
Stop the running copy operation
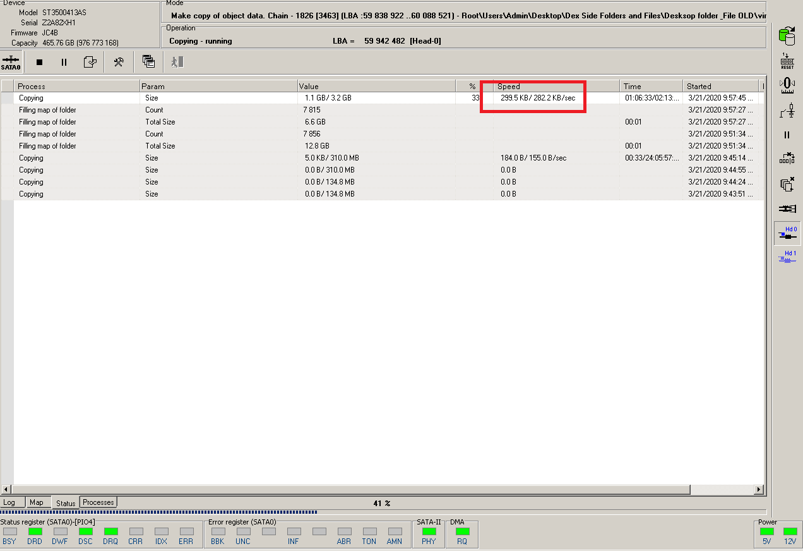click(x=39, y=62)
